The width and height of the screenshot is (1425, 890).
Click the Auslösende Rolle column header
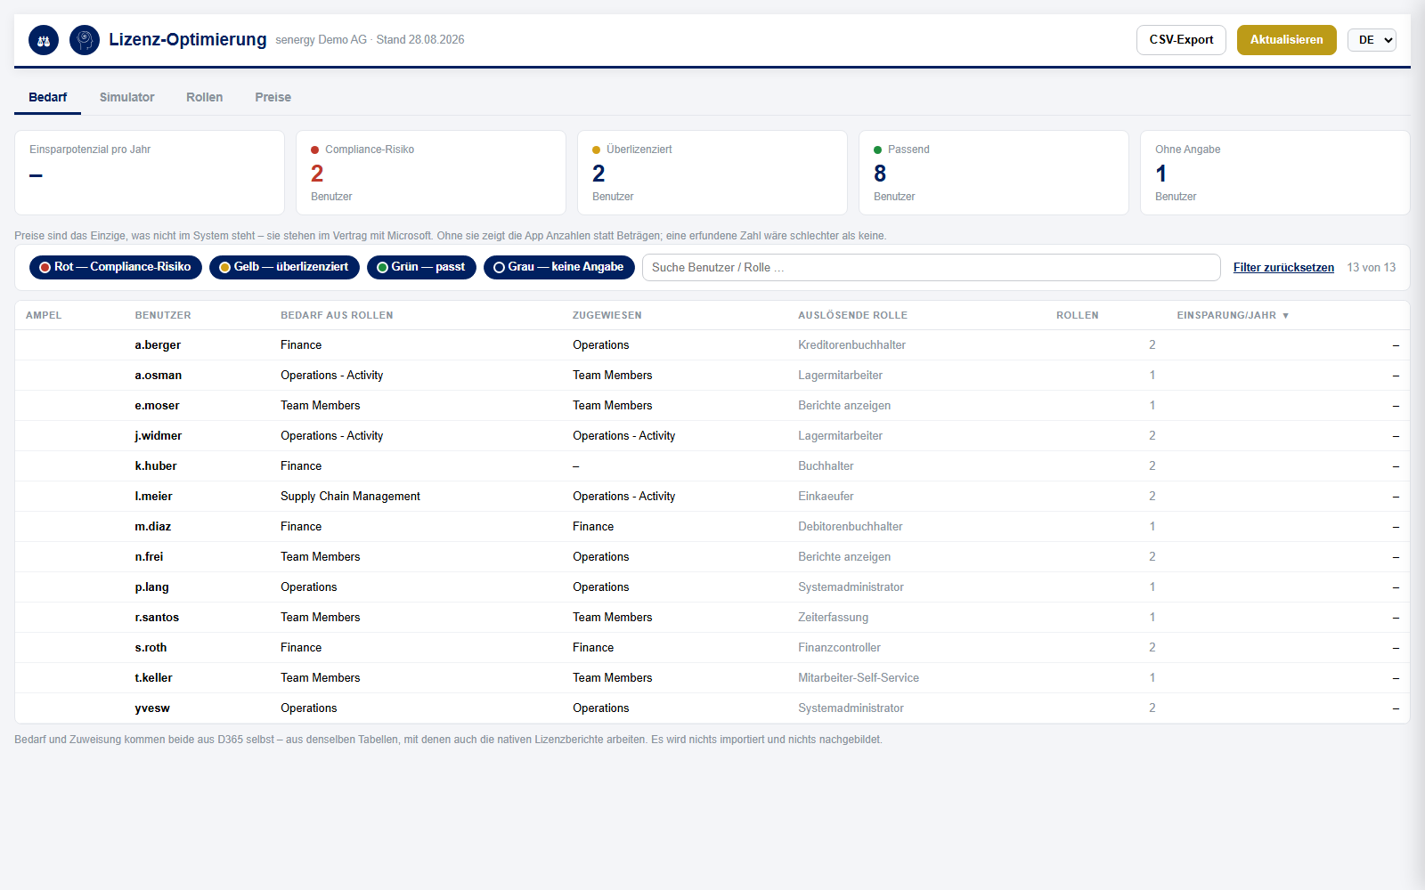click(x=852, y=315)
